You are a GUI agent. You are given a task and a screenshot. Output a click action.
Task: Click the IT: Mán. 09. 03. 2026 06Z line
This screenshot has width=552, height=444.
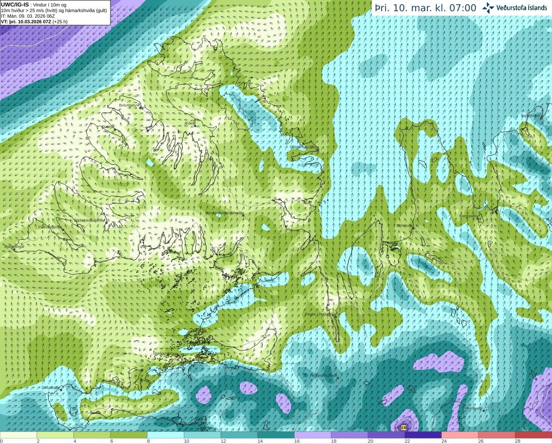[28, 16]
